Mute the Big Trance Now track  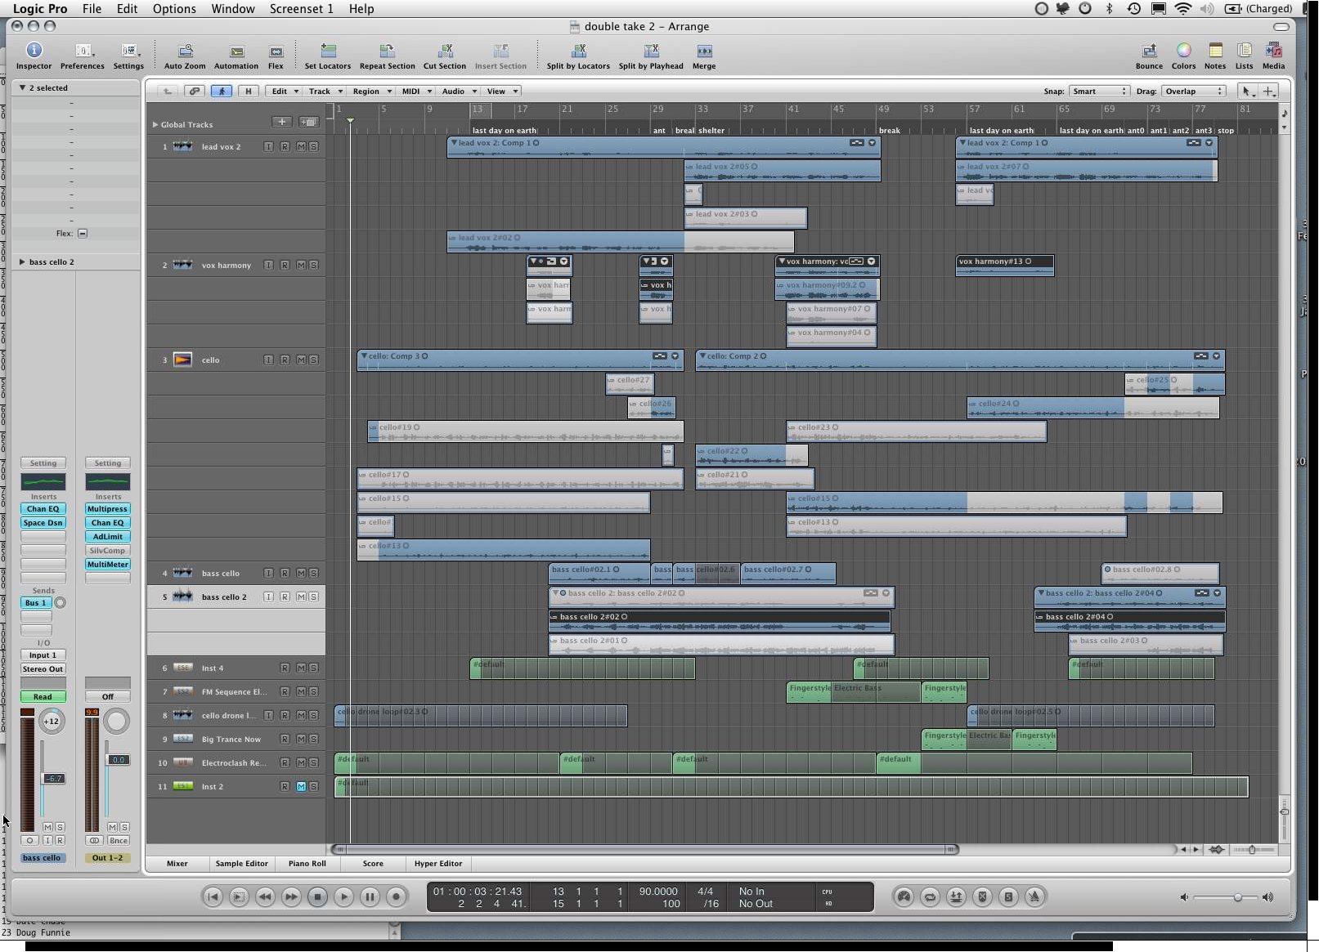(301, 739)
